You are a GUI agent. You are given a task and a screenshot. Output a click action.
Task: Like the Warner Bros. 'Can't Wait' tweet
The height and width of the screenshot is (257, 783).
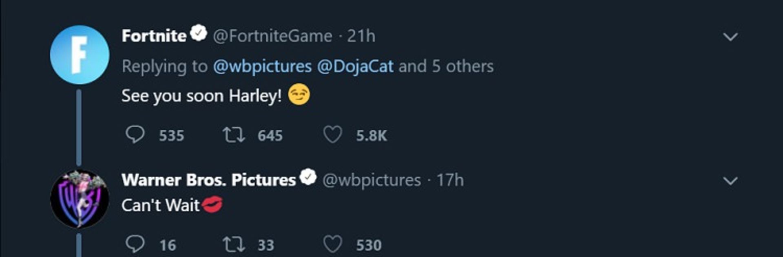[x=332, y=244]
